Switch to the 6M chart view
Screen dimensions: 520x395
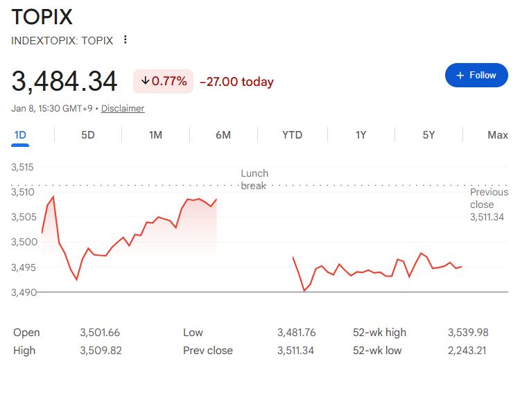223,135
